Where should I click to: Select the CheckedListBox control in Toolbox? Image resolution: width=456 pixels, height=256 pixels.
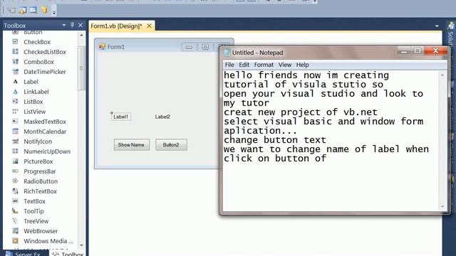45,52
